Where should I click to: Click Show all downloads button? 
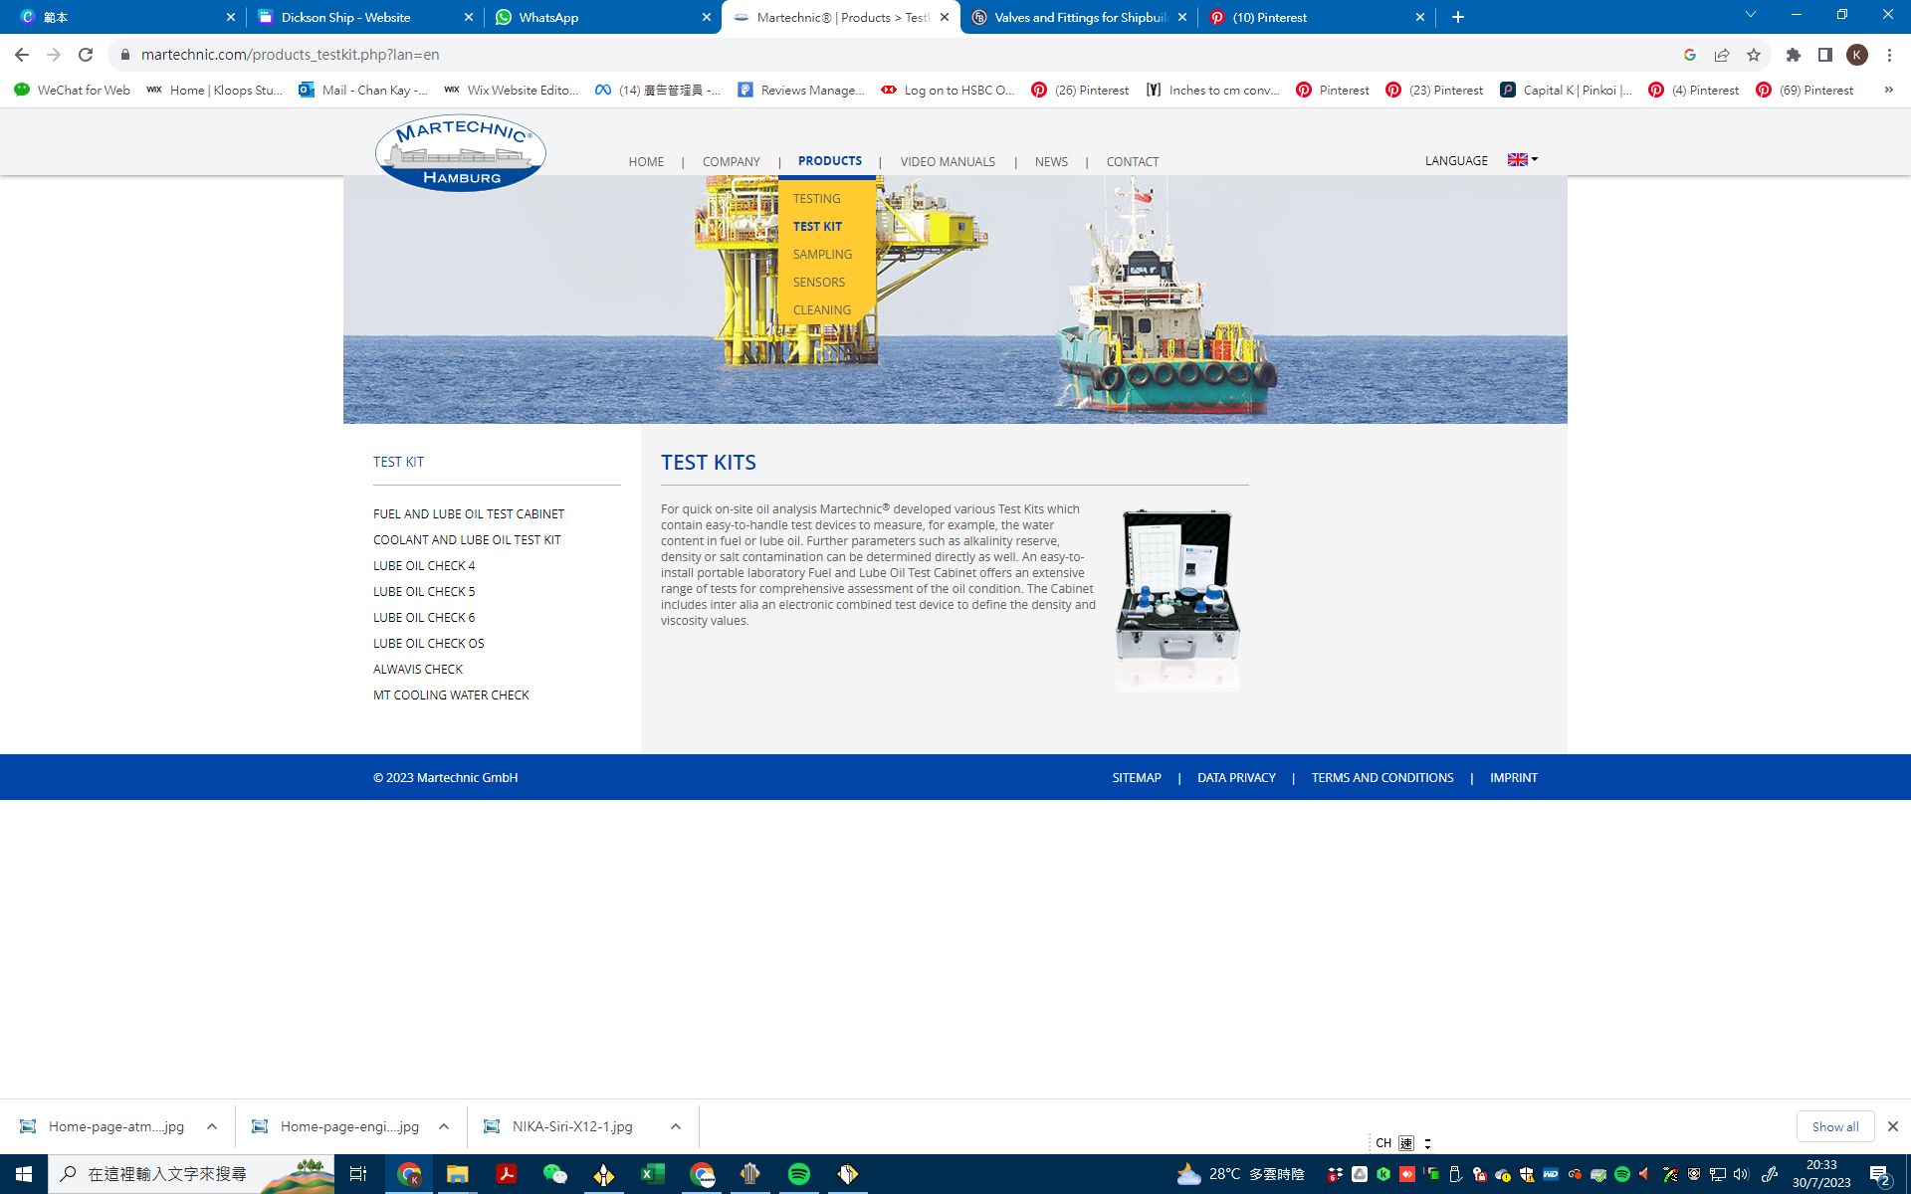pos(1834,1126)
